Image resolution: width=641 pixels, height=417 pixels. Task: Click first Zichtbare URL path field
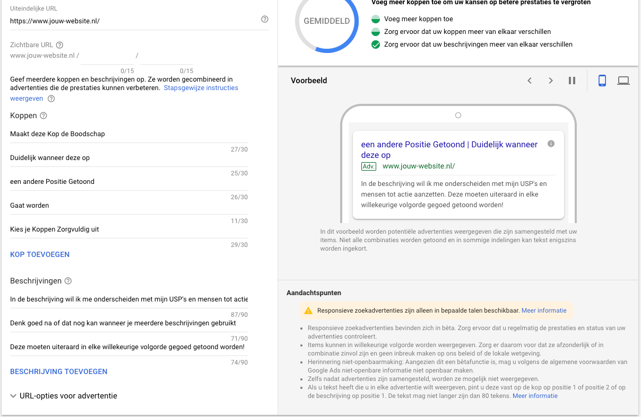coord(108,56)
